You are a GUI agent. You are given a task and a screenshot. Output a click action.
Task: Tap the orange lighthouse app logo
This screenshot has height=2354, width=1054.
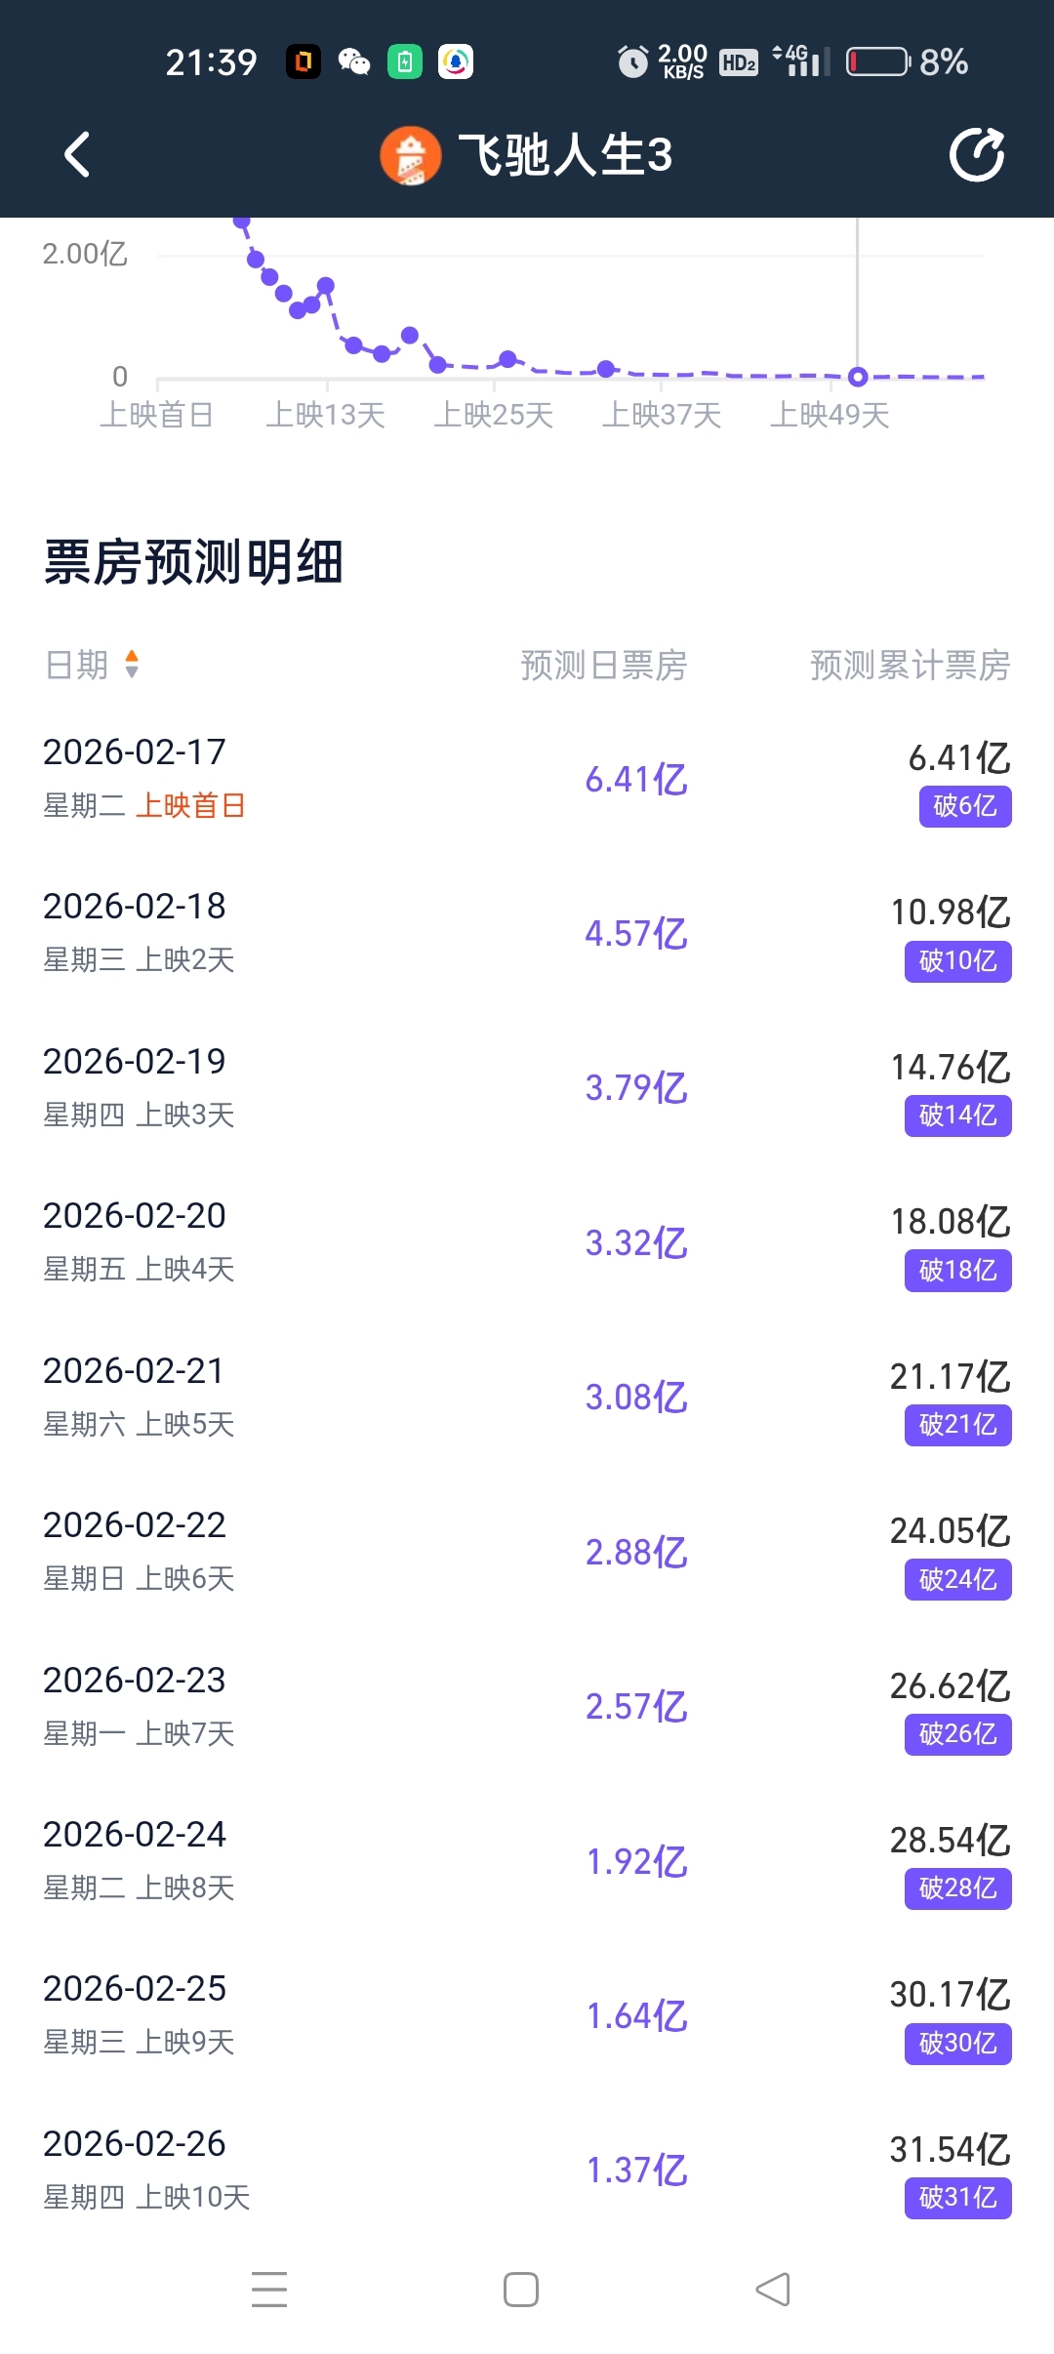pyautogui.click(x=411, y=156)
